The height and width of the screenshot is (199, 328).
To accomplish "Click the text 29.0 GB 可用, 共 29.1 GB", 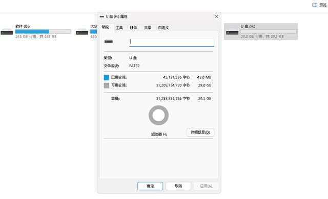I will (x=262, y=36).
